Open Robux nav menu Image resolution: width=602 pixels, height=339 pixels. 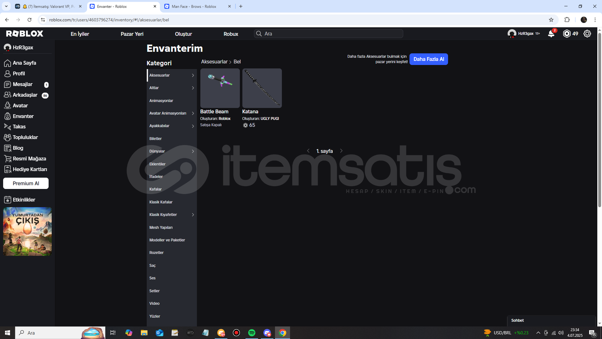(x=231, y=34)
